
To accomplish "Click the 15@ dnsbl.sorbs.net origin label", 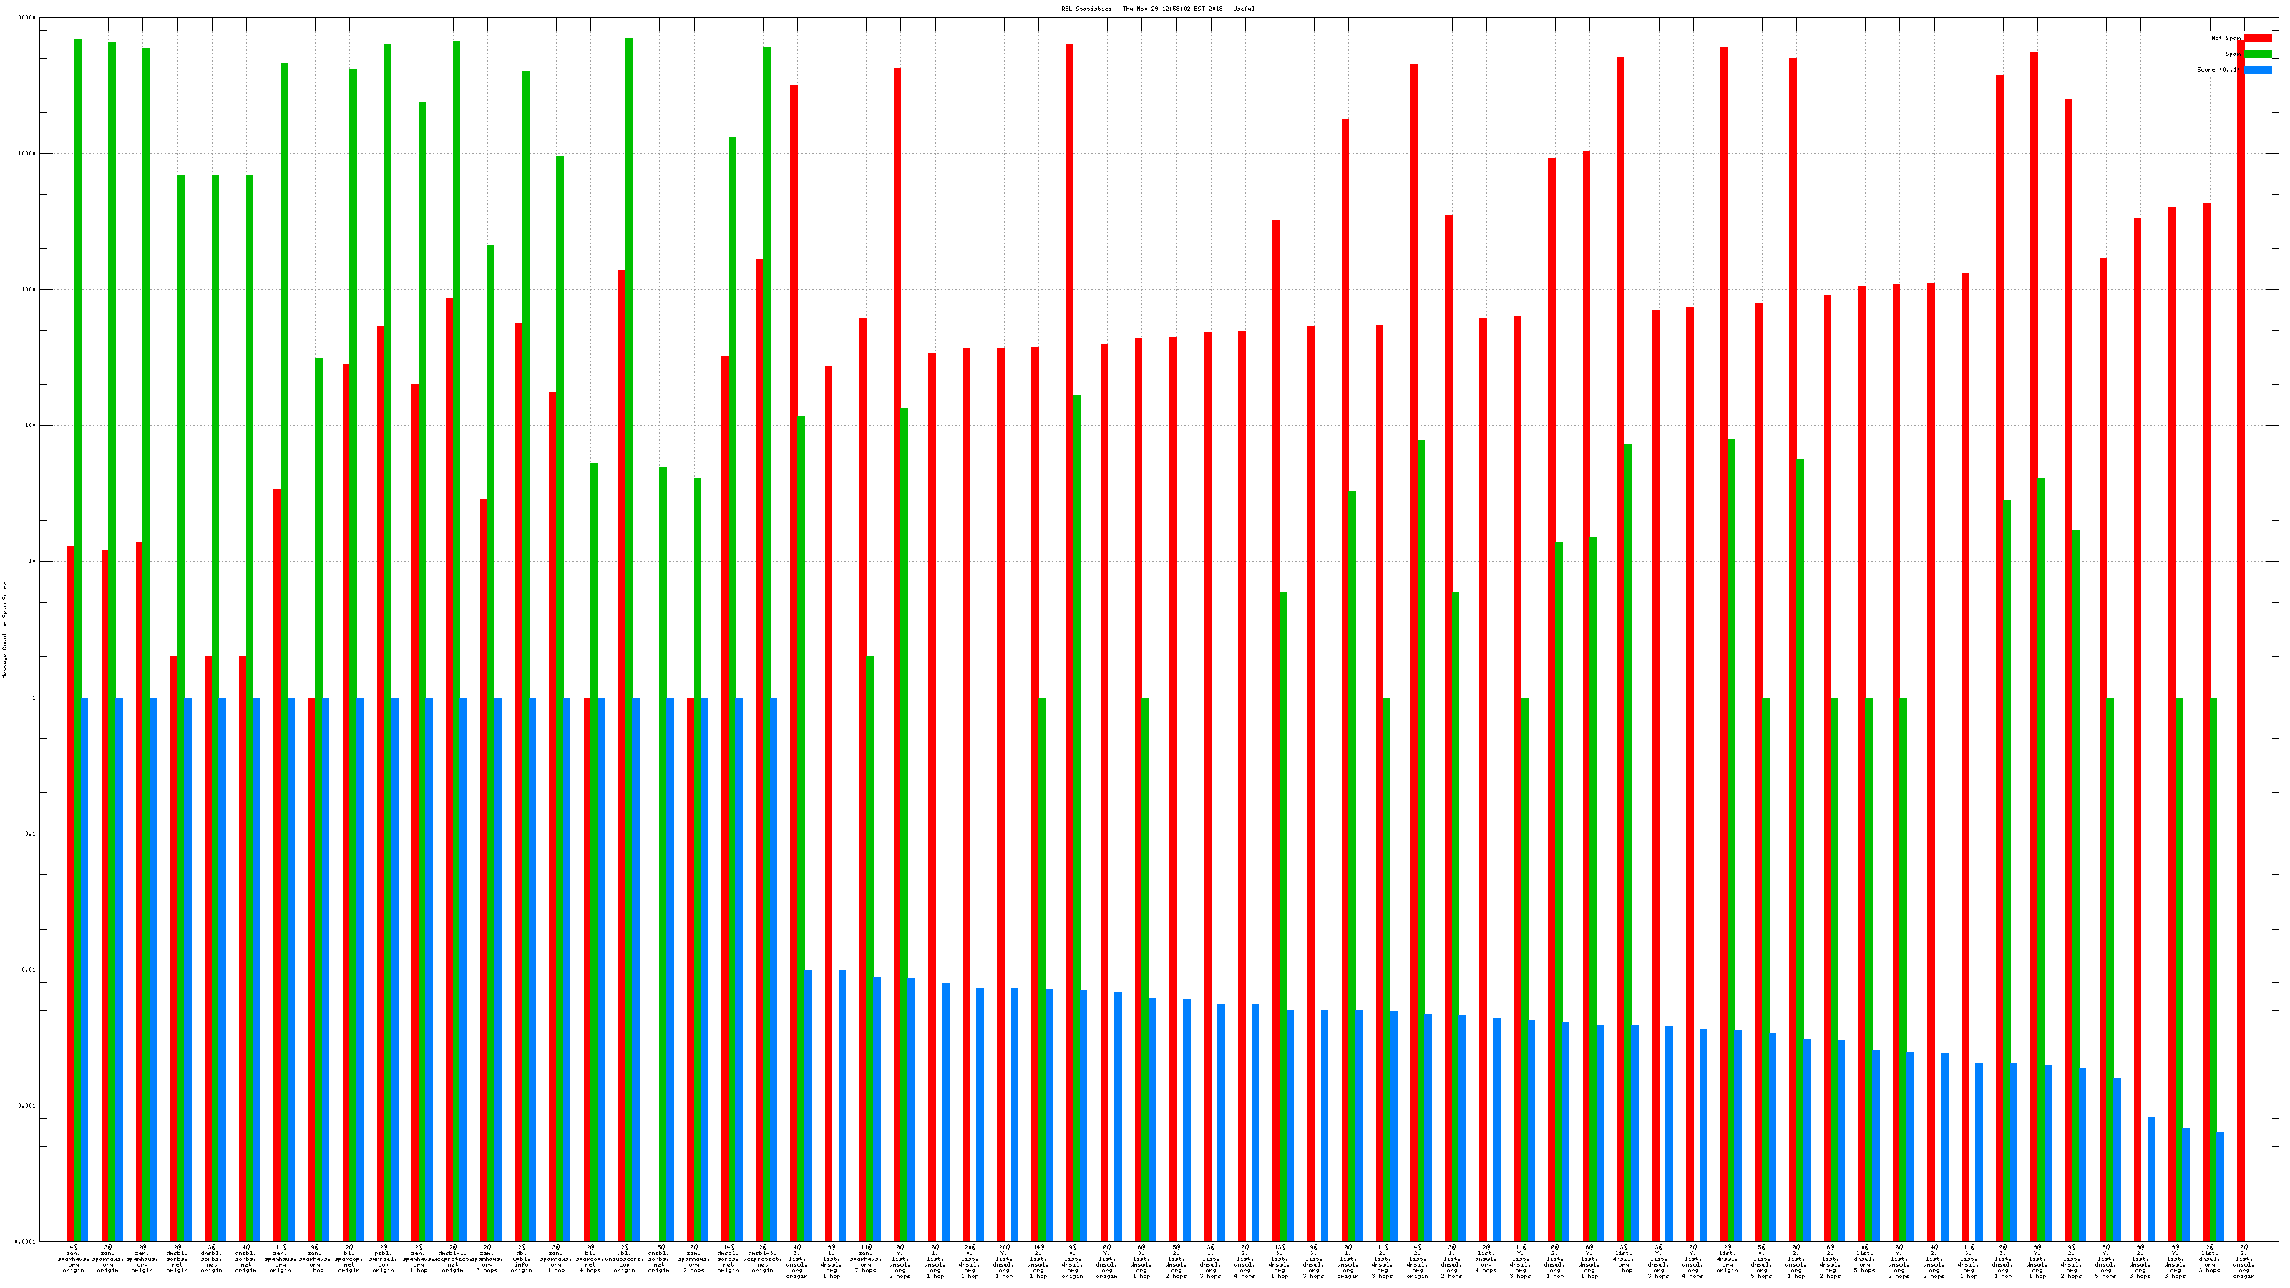I will (x=658, y=1259).
